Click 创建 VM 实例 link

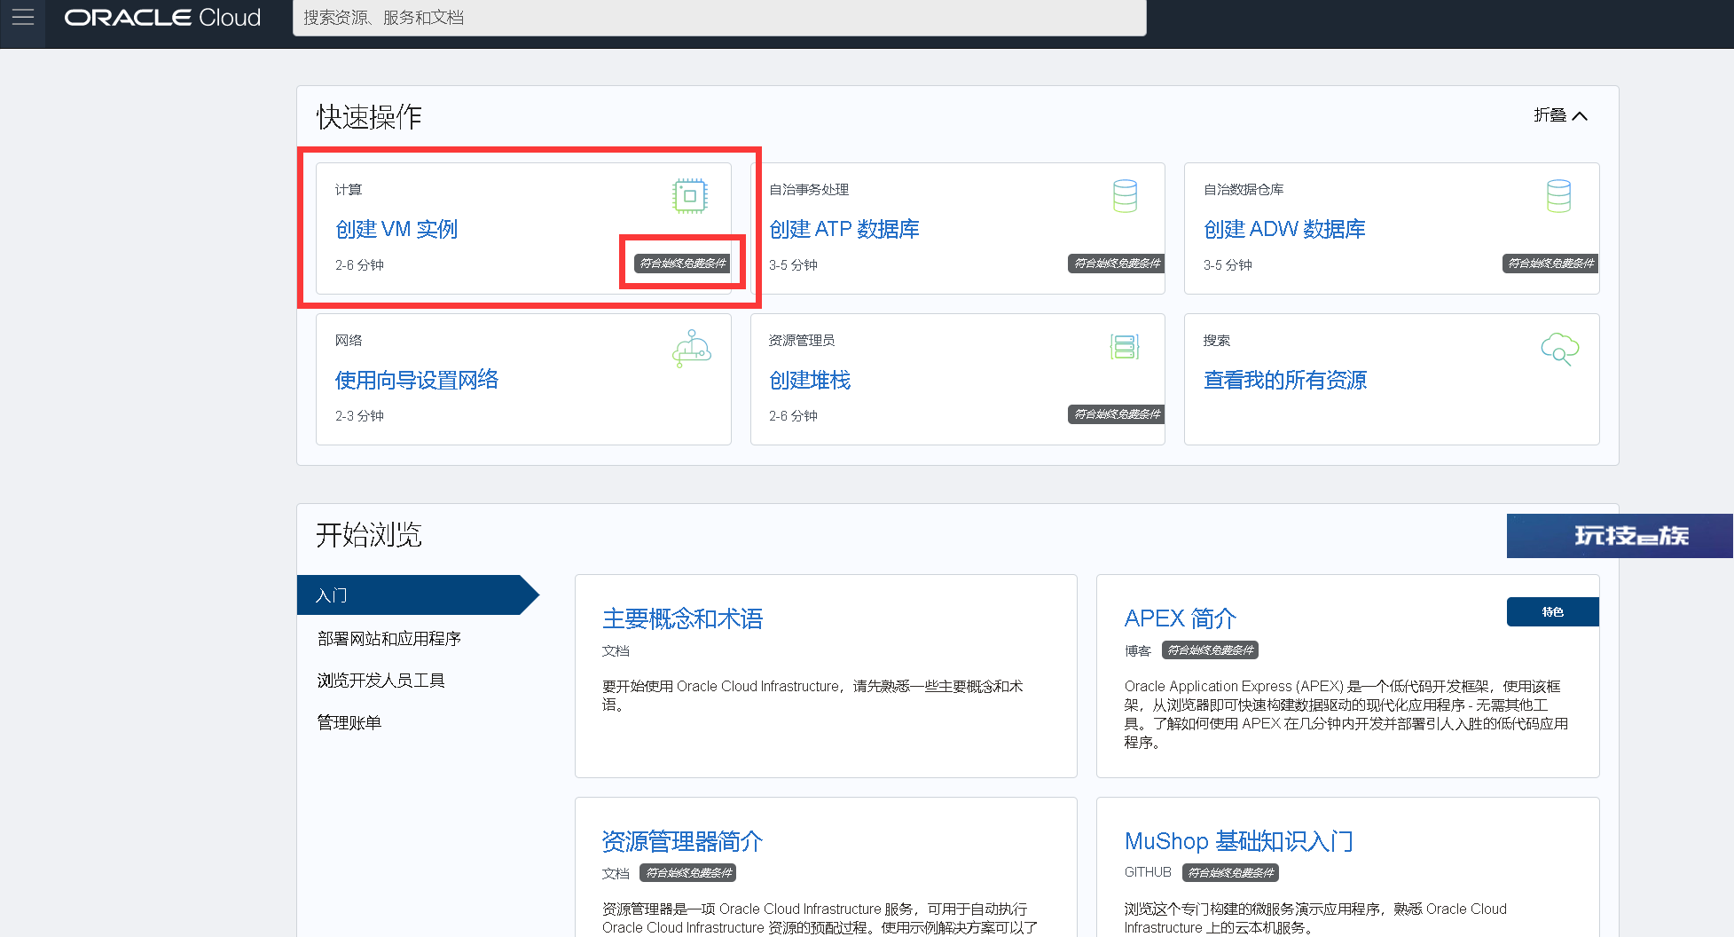click(x=396, y=230)
